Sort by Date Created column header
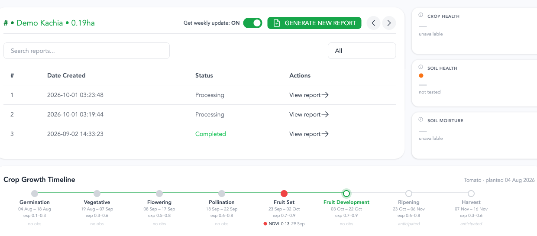Image resolution: width=537 pixels, height=236 pixels. click(x=66, y=75)
